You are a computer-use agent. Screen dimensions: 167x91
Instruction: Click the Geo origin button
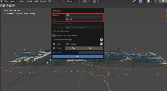click(x=74, y=48)
